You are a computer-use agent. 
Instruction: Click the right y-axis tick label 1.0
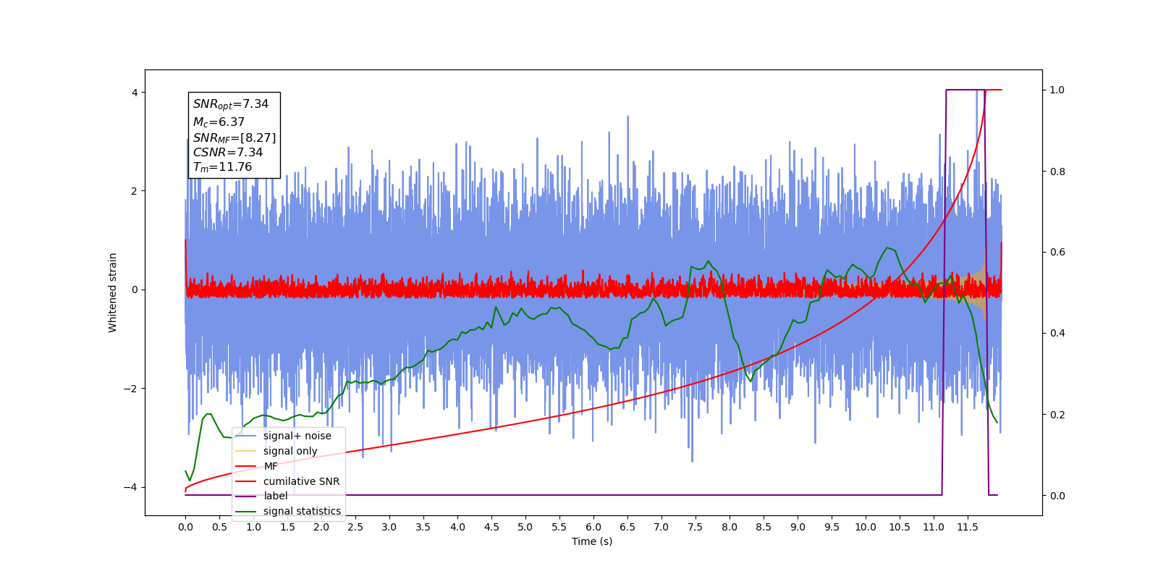click(x=1057, y=90)
